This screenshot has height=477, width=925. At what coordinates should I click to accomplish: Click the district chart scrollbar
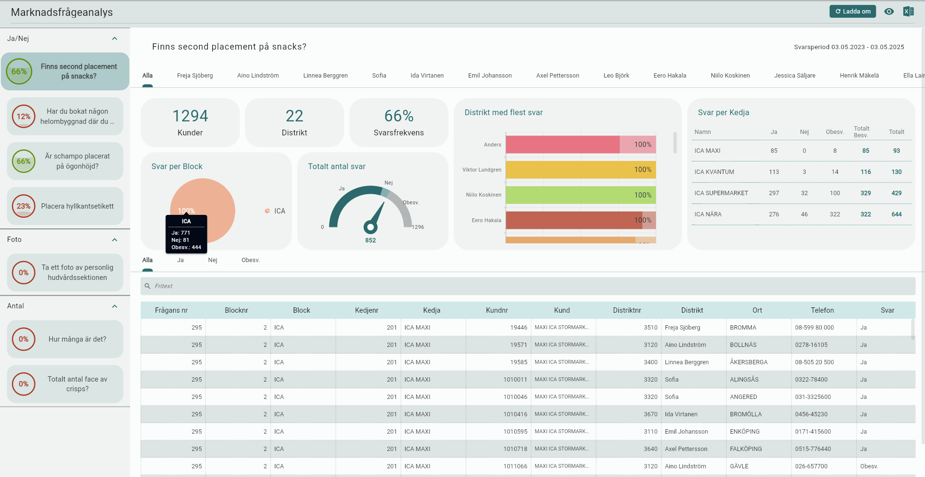(x=675, y=143)
